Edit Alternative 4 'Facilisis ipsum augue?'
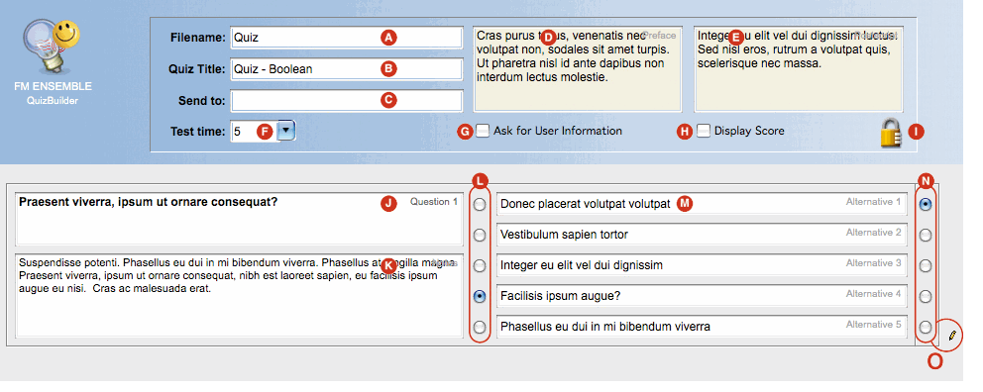Viewport: 983px width, 392px height. click(x=703, y=296)
